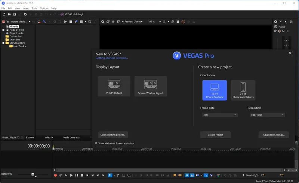Choose VEGAS Default display layout
This screenshot has width=299, height=183.
point(114,86)
